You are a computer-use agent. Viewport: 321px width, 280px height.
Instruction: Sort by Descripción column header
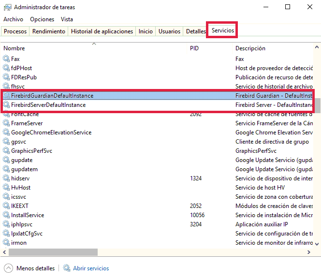[x=250, y=48]
